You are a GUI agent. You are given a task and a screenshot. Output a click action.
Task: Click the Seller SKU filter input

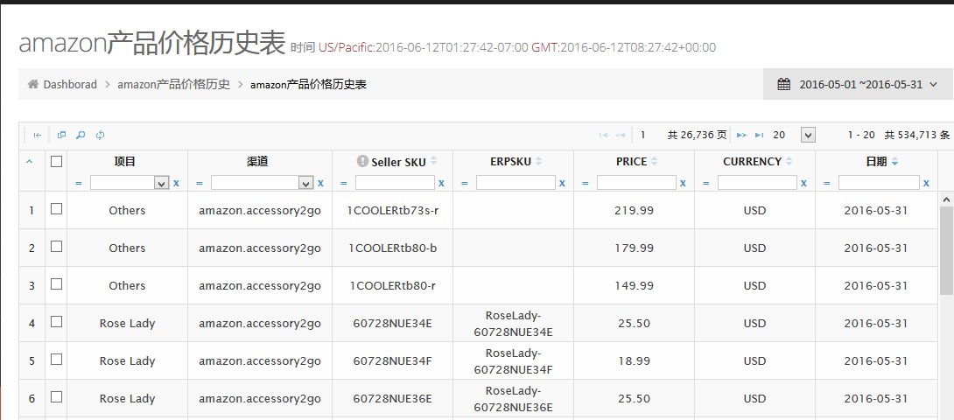(x=396, y=183)
